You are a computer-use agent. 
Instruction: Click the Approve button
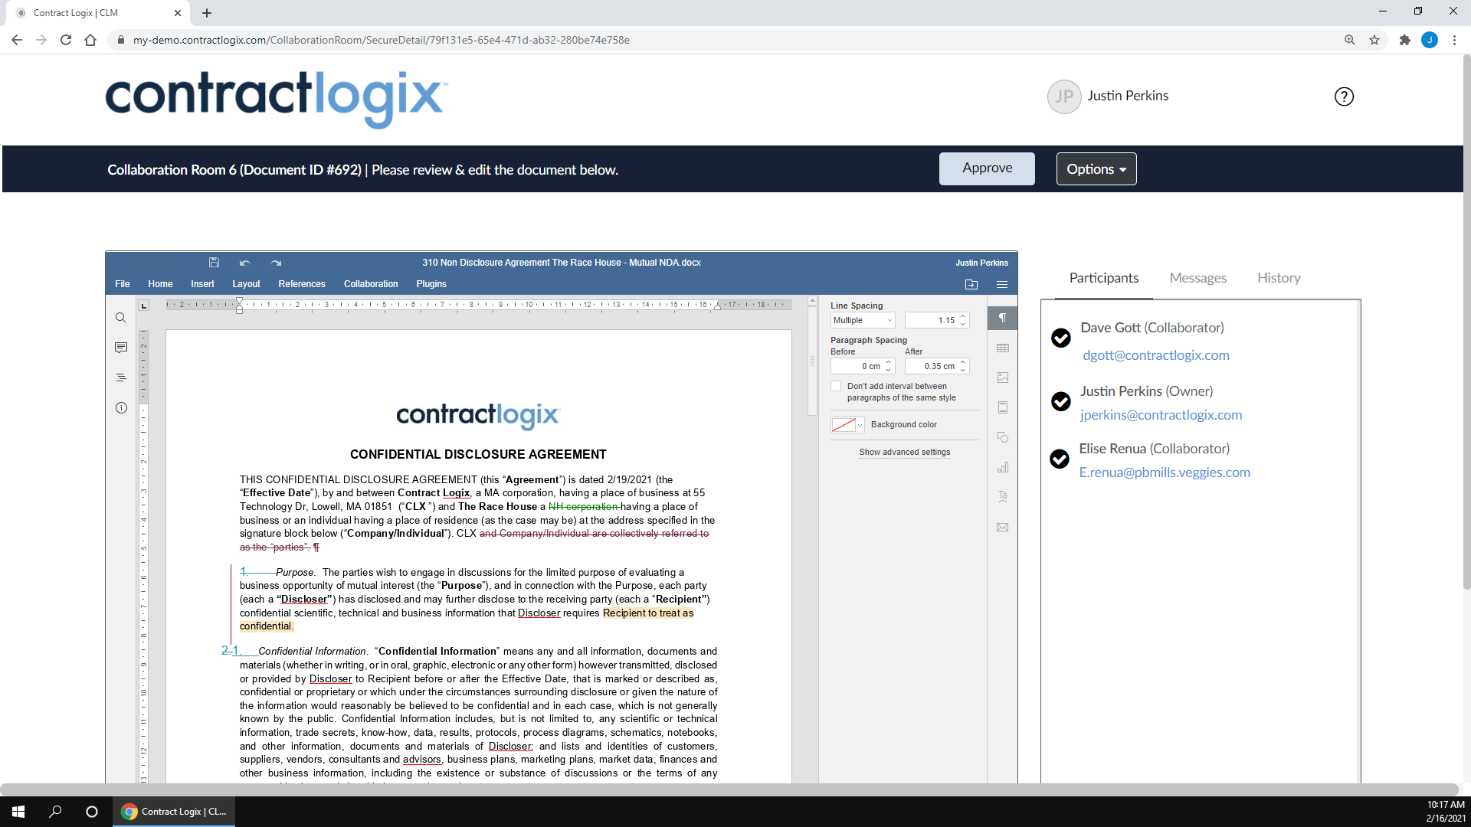987,168
